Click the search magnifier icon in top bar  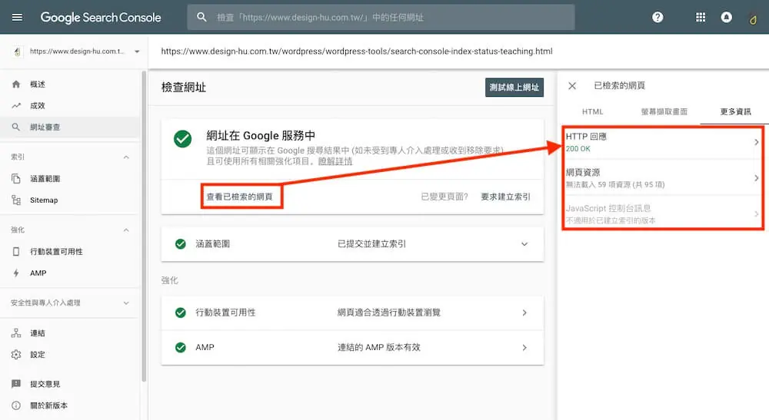coord(201,17)
